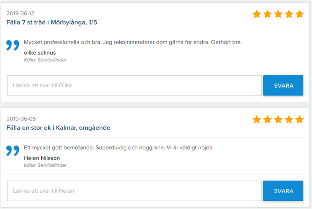Screen dimensions: 312x209
Task: Click fifth star of Kalmar review rating
Action: coord(300,119)
